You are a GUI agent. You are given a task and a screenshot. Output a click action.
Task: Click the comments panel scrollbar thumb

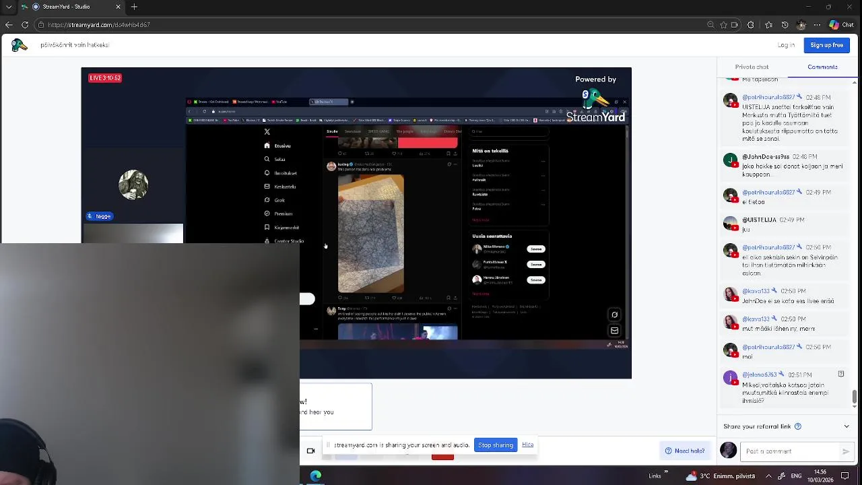855,396
